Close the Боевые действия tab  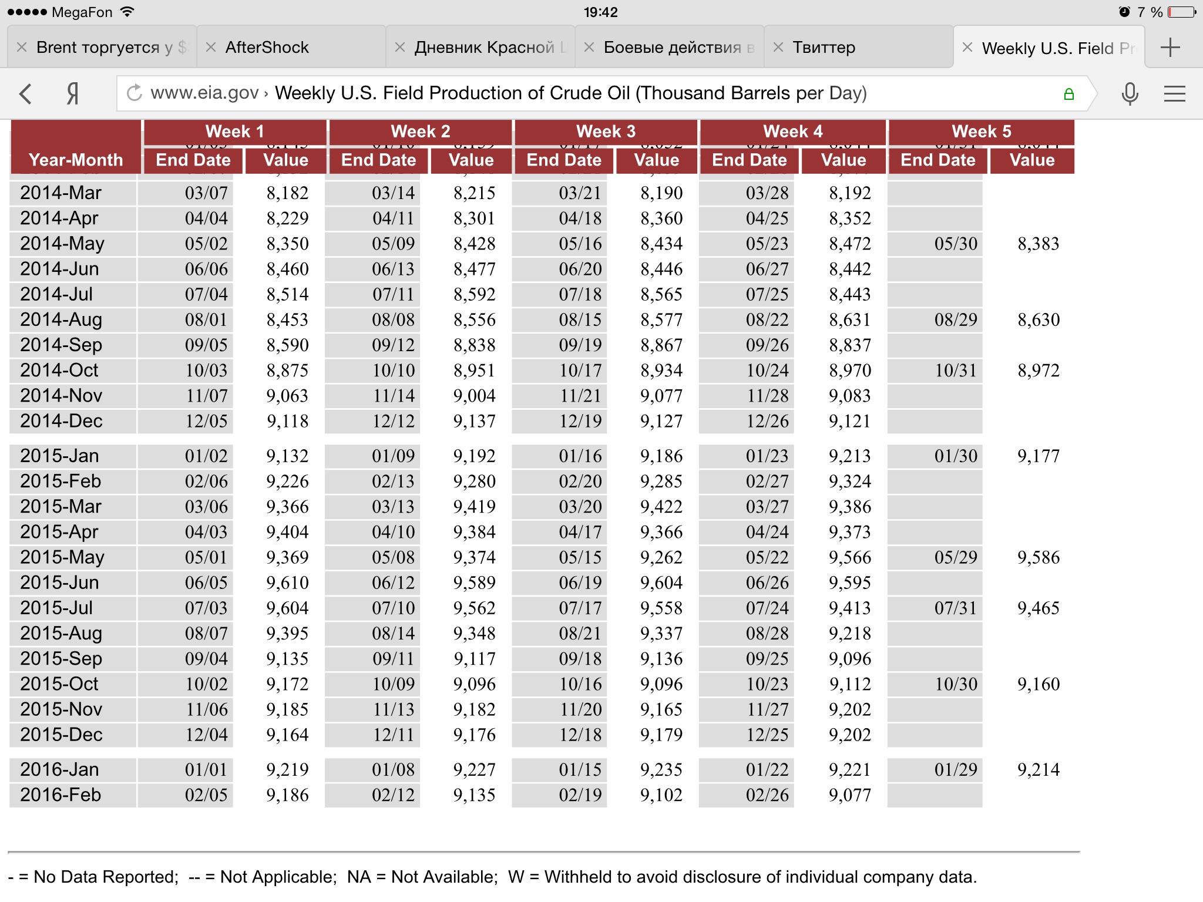(589, 47)
